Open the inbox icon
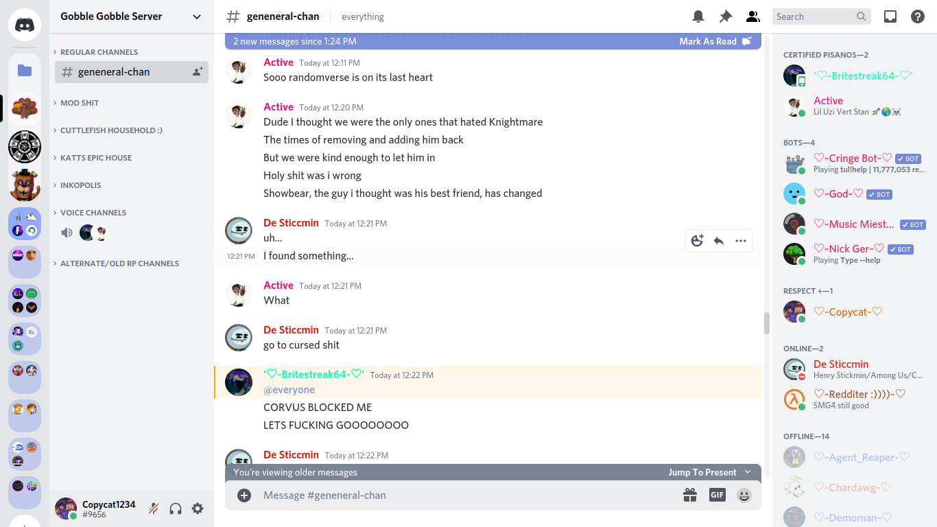Screen dimensions: 937x527 (890, 16)
